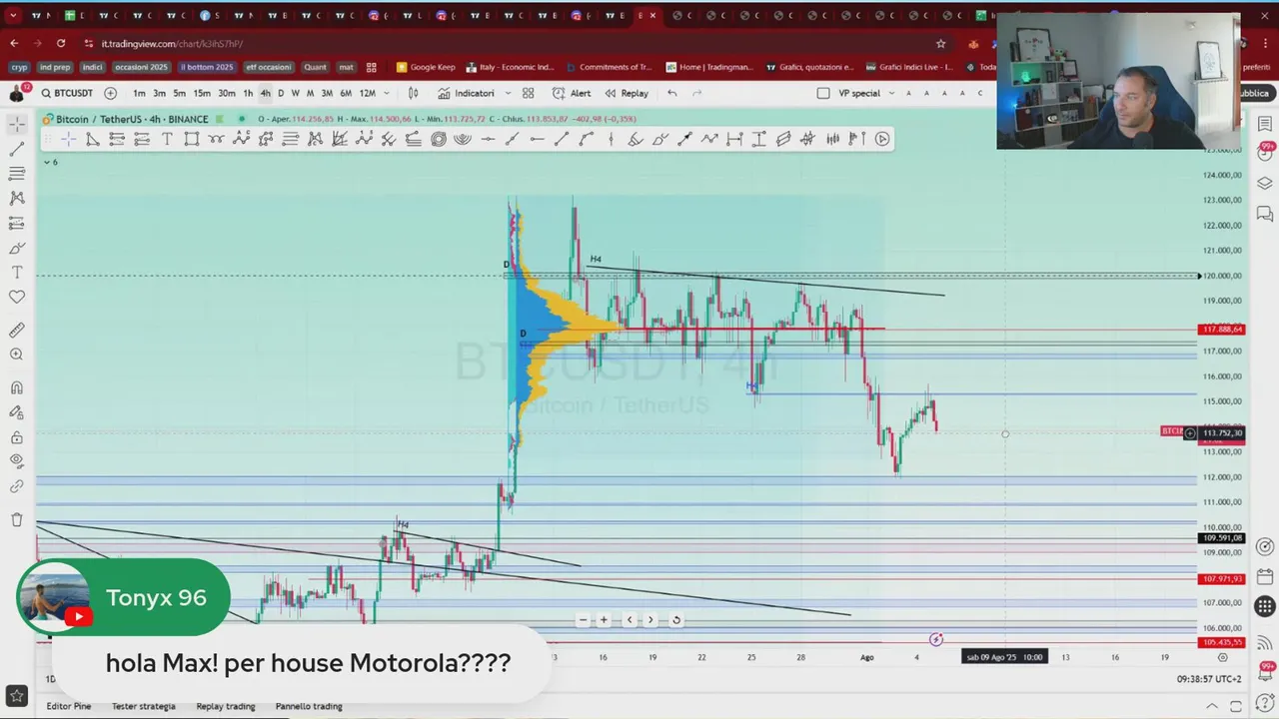
Task: Select the text annotation tool in left sidebar
Action: pyautogui.click(x=17, y=273)
